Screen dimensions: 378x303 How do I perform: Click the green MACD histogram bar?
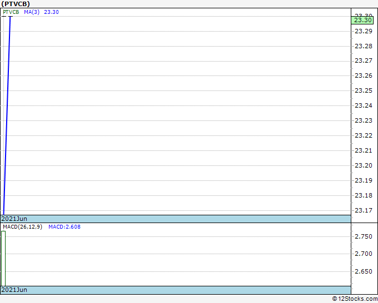tap(3, 259)
